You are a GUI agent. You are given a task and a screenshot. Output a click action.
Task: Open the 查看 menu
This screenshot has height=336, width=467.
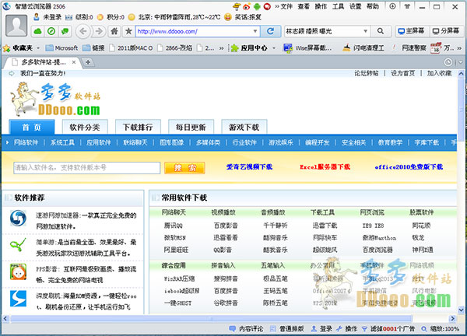[x=304, y=6]
